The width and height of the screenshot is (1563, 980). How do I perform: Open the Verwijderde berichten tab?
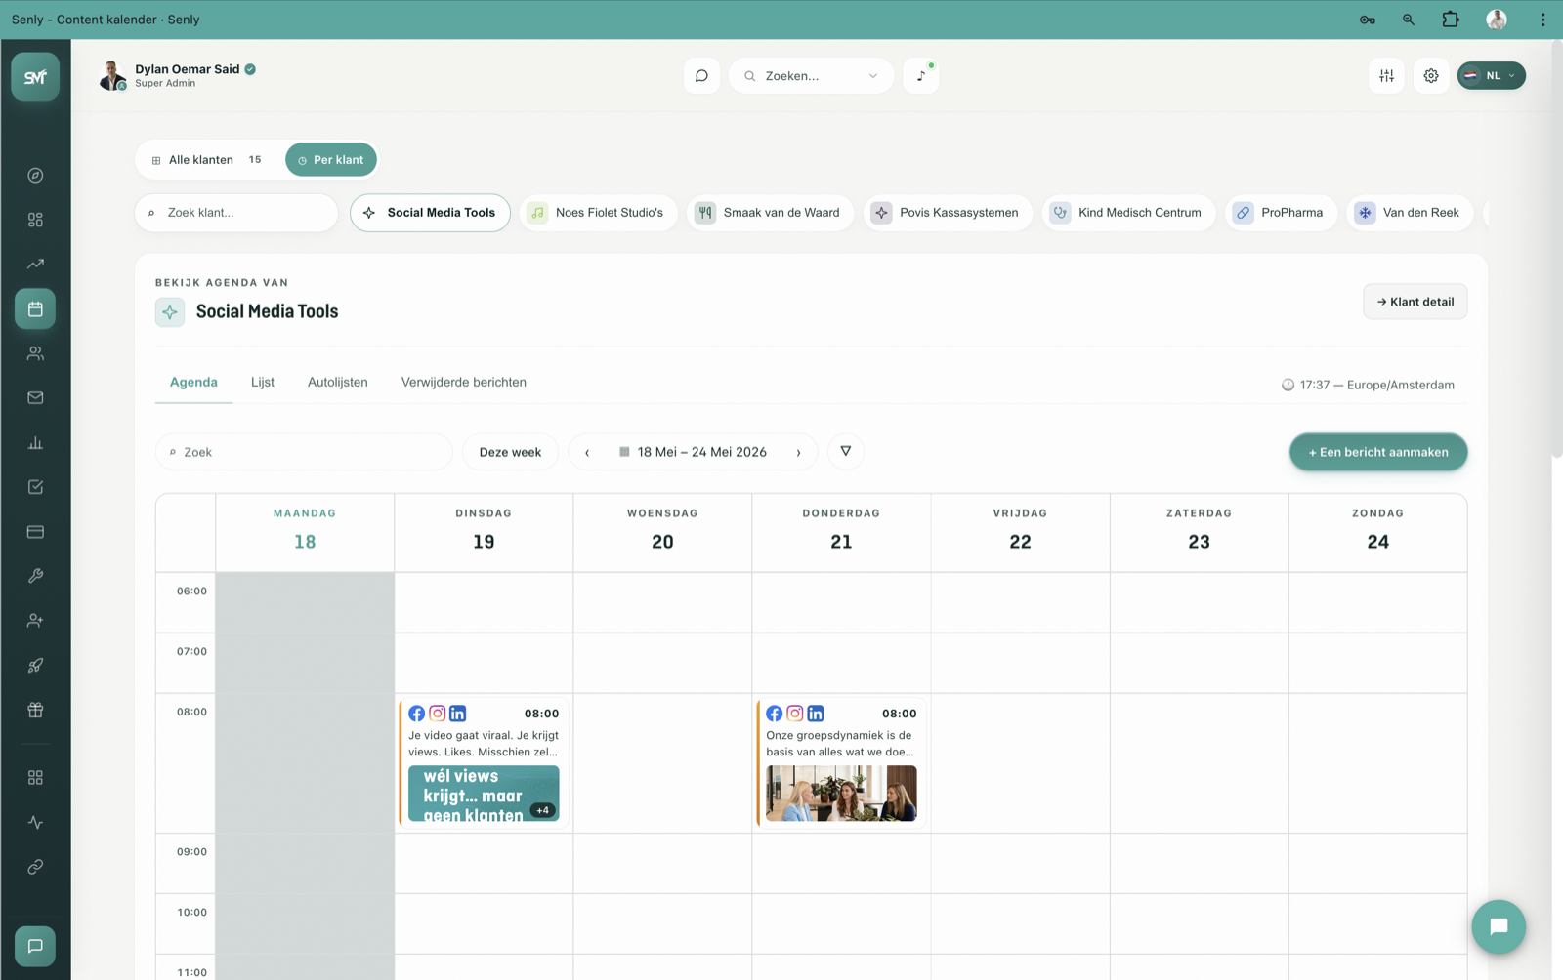click(x=464, y=383)
